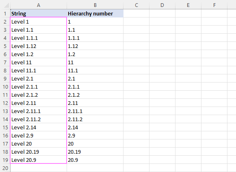This screenshot has width=236, height=172.
Task: Click hierarchy number '20.19' in B18
Action: point(95,152)
